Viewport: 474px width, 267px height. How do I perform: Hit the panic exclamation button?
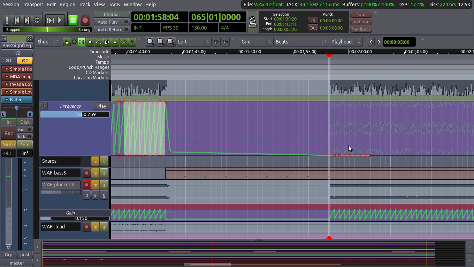[x=7, y=20]
